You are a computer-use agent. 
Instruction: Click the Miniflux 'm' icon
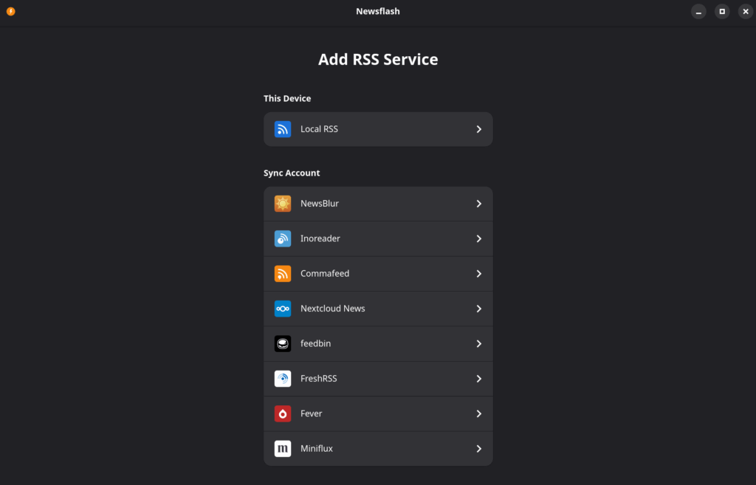283,448
